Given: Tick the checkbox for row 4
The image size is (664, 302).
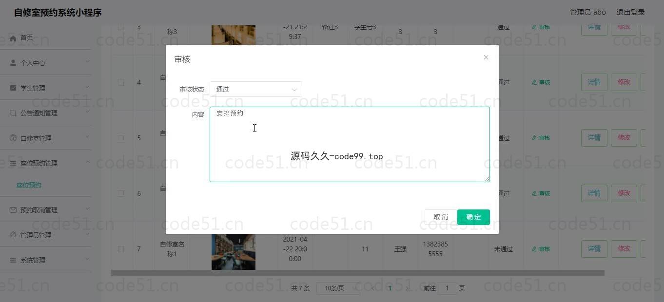Looking at the screenshot, I should (121, 82).
